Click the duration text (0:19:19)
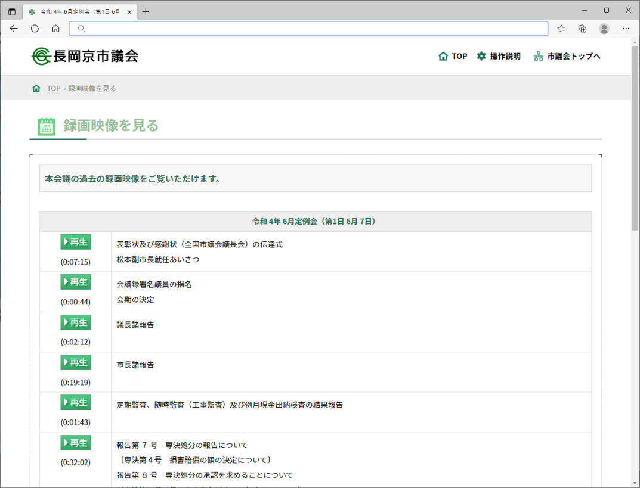Viewport: 640px width, 488px height. tap(76, 382)
